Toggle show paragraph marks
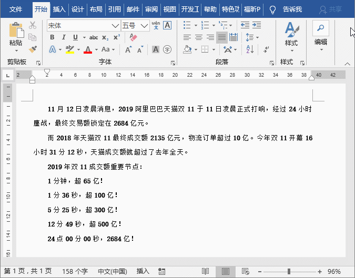This screenshot has height=278, width=355. 266,49
